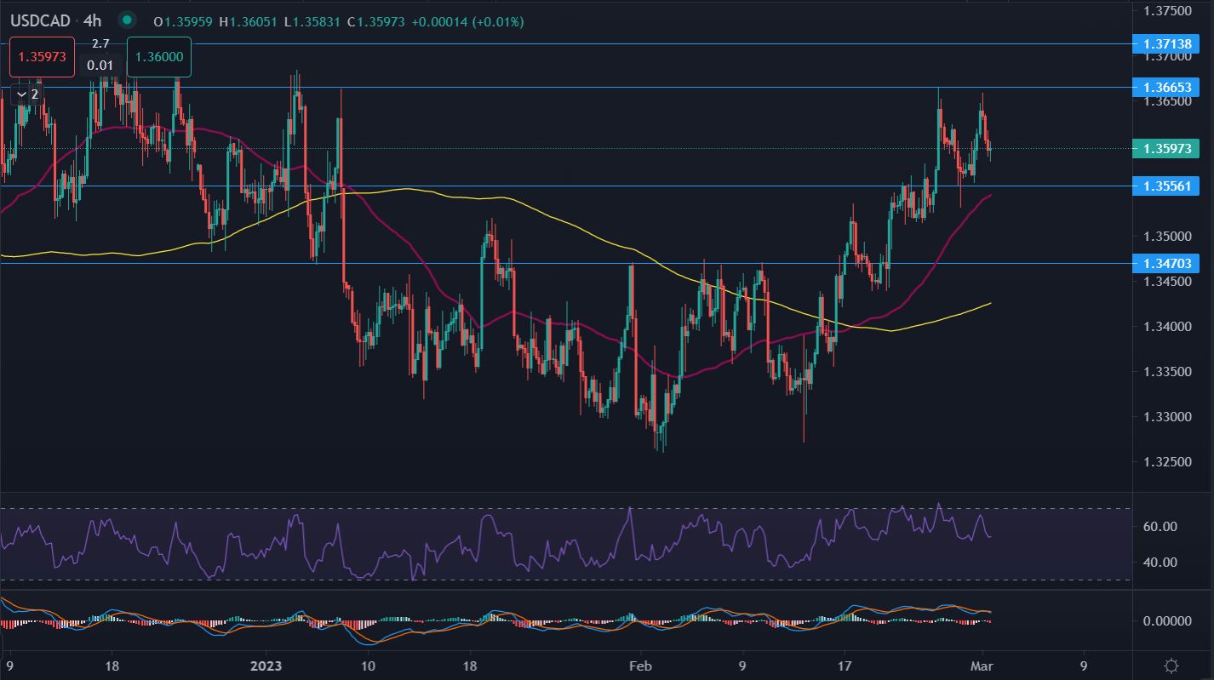Click the 0.01 order quantity field
The height and width of the screenshot is (680, 1214).
click(100, 66)
